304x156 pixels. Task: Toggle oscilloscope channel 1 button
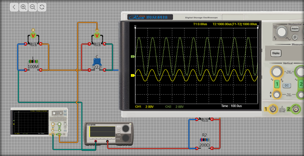(x=277, y=85)
